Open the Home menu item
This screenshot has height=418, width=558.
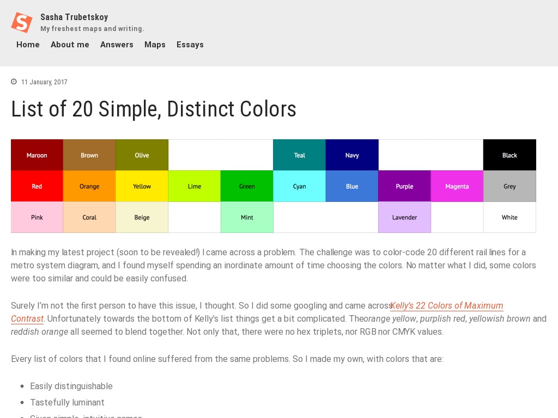tap(28, 45)
